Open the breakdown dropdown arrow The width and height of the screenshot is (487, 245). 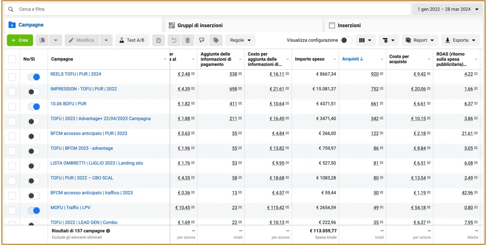point(393,40)
